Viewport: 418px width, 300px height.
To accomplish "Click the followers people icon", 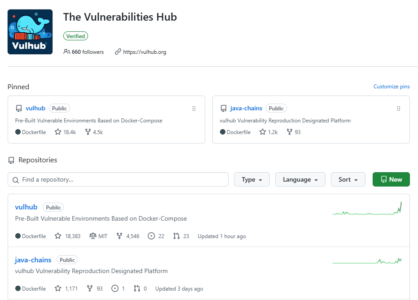I will point(66,52).
